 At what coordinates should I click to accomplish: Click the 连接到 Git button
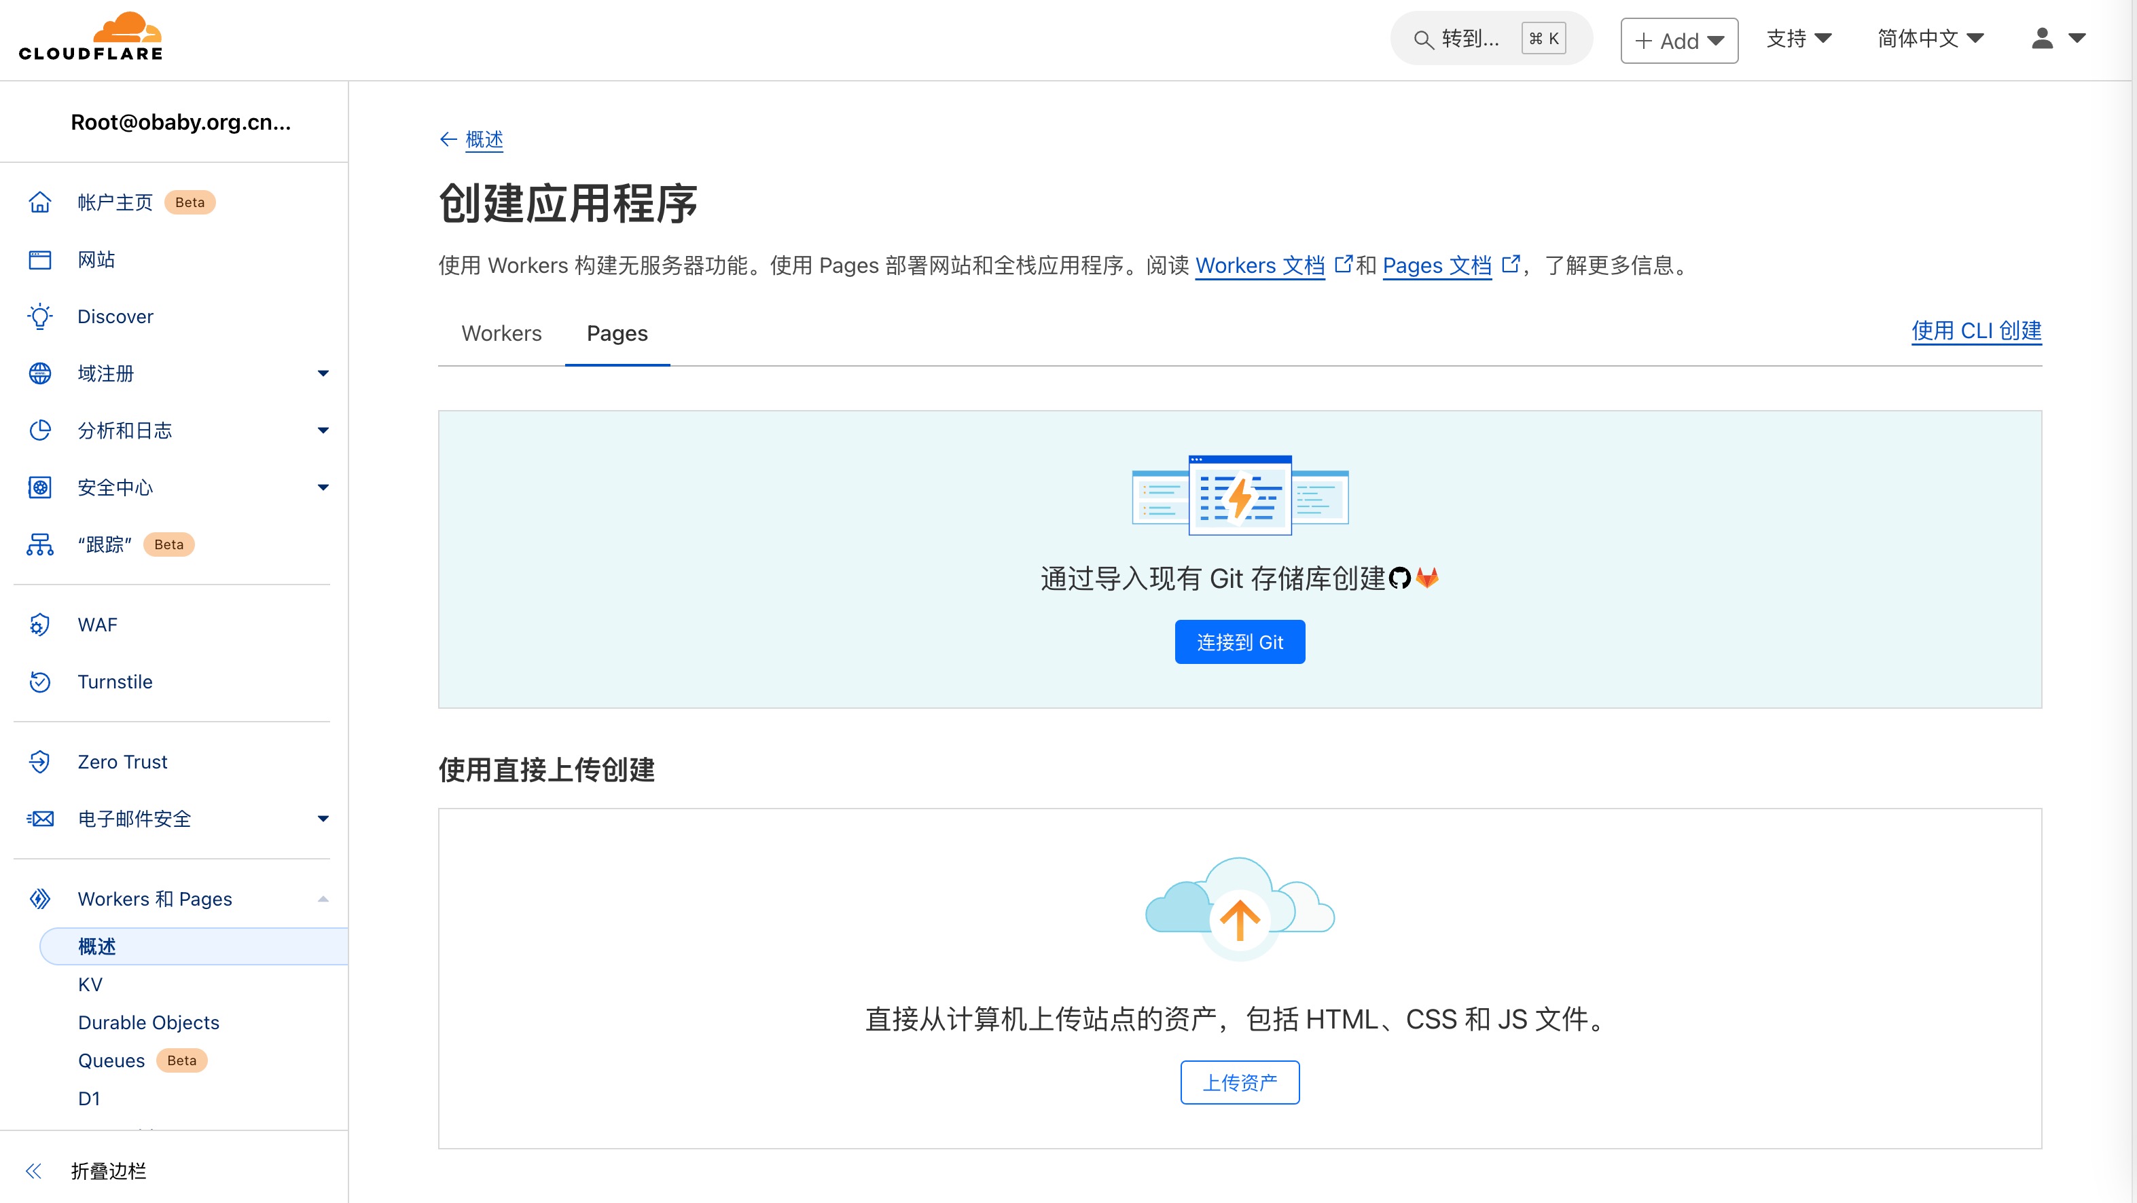point(1240,642)
